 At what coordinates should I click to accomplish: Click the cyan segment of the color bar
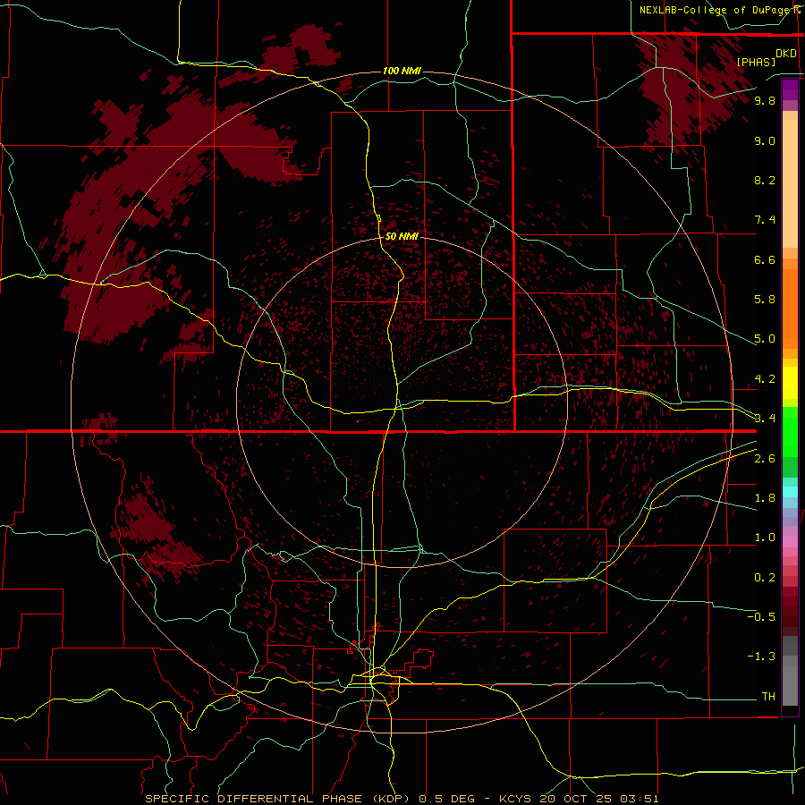(x=790, y=492)
